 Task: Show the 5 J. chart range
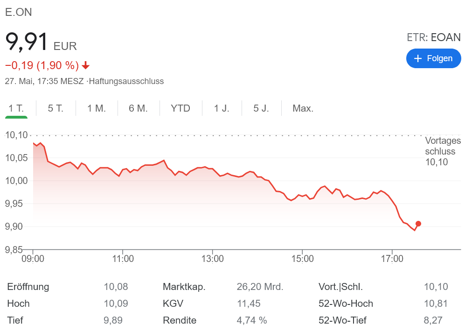coord(261,108)
